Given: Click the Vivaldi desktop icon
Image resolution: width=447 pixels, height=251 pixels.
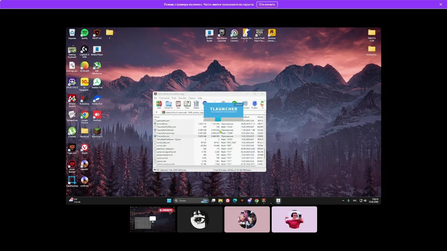Looking at the screenshot, I should [x=85, y=149].
